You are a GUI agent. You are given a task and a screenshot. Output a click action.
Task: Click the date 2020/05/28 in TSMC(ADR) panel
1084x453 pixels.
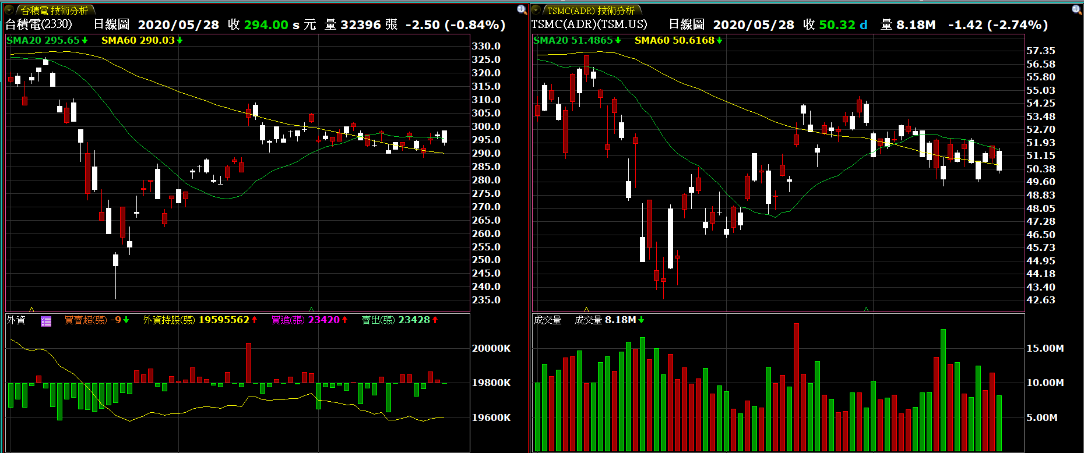(754, 24)
